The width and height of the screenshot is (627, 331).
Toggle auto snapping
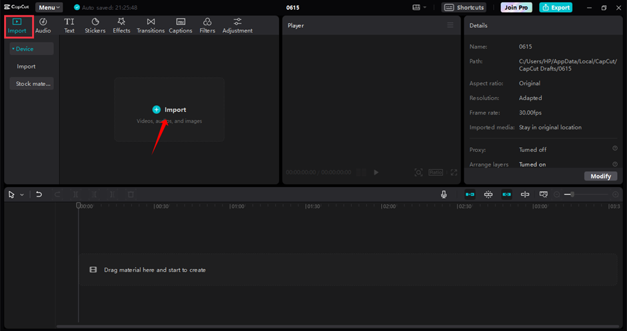click(x=488, y=194)
